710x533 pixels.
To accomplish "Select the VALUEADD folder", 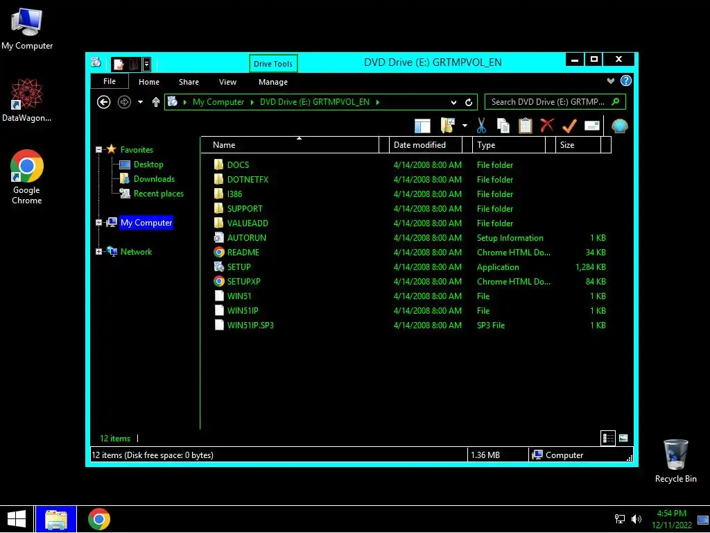I will pyautogui.click(x=248, y=223).
